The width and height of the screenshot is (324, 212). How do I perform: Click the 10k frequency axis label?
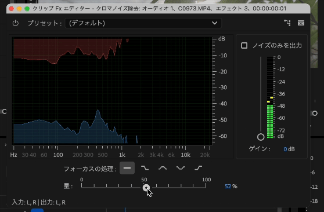(186, 155)
